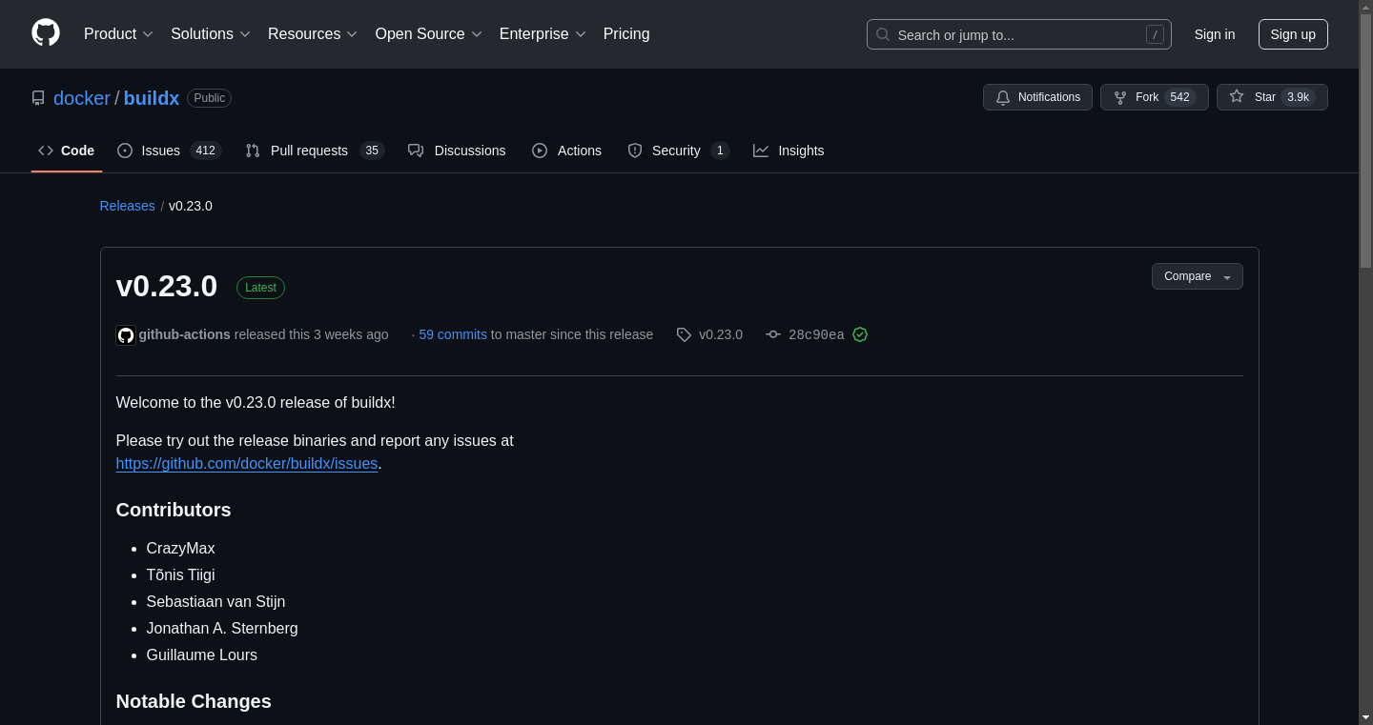Click contributor name Tõnis Tiigi
Screen dimensions: 1373x725
pos(181,575)
